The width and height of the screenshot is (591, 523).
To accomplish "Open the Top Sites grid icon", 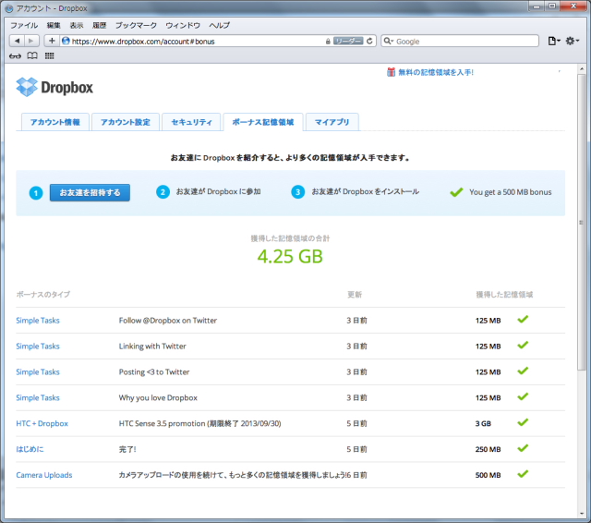I will [49, 55].
